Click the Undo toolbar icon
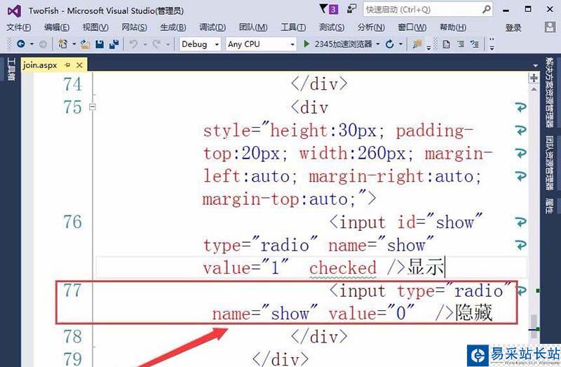The image size is (561, 367). (133, 44)
